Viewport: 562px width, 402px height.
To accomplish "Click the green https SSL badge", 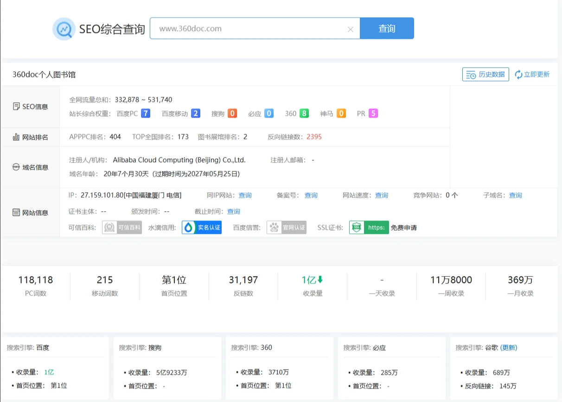I will (369, 227).
